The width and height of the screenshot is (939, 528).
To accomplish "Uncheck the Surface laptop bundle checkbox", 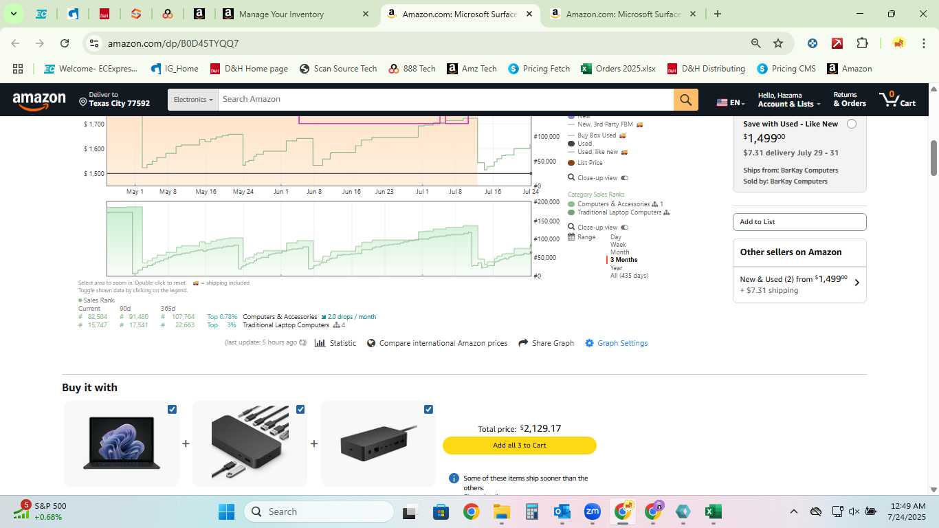I will 172,409.
